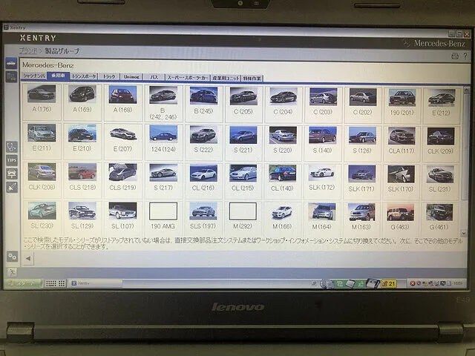Pick the CL (215) model
Viewport: 475px width, 356px height.
coord(243,174)
